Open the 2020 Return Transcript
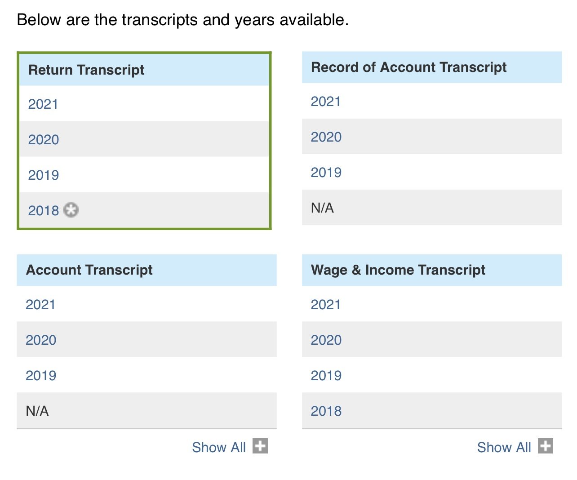This screenshot has height=480, width=577. point(44,140)
